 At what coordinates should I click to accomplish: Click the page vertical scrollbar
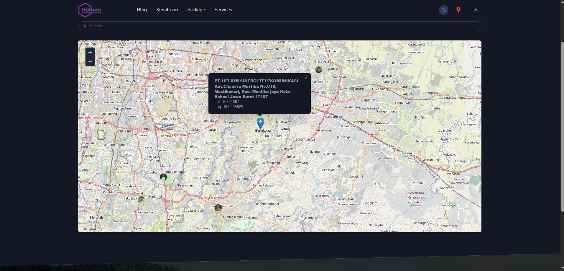click(562, 127)
